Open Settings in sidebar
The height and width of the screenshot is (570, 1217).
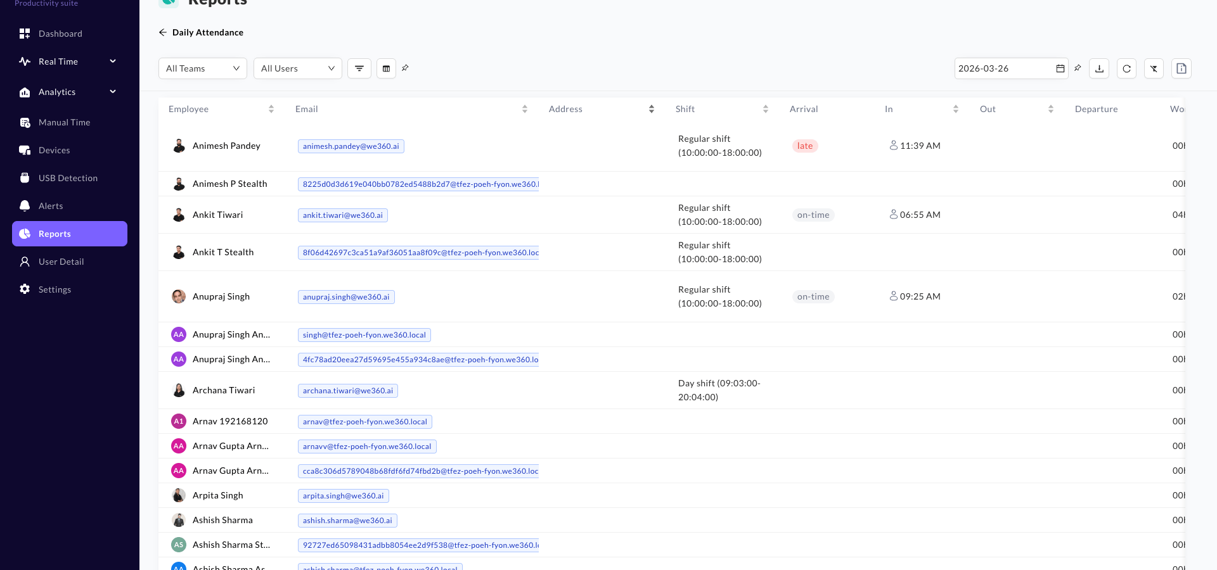pos(70,289)
